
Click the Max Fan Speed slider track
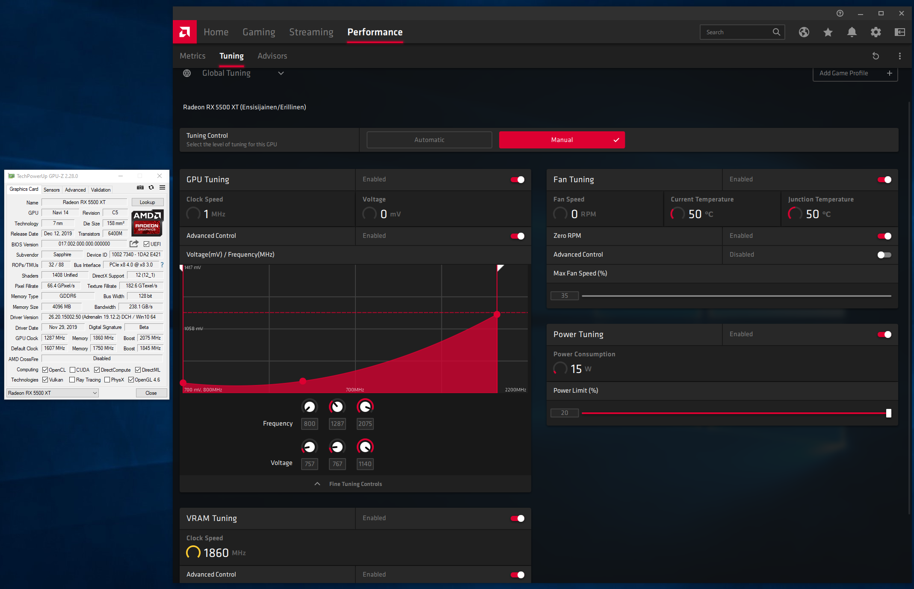point(737,296)
